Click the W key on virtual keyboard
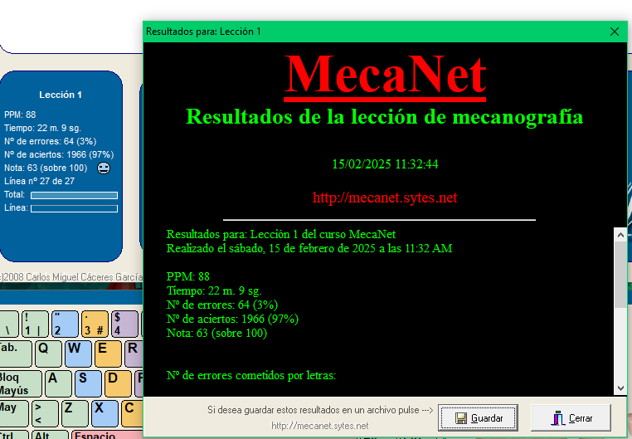 pyautogui.click(x=78, y=354)
